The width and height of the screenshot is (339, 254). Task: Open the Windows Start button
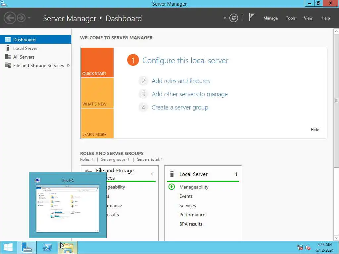click(8, 247)
